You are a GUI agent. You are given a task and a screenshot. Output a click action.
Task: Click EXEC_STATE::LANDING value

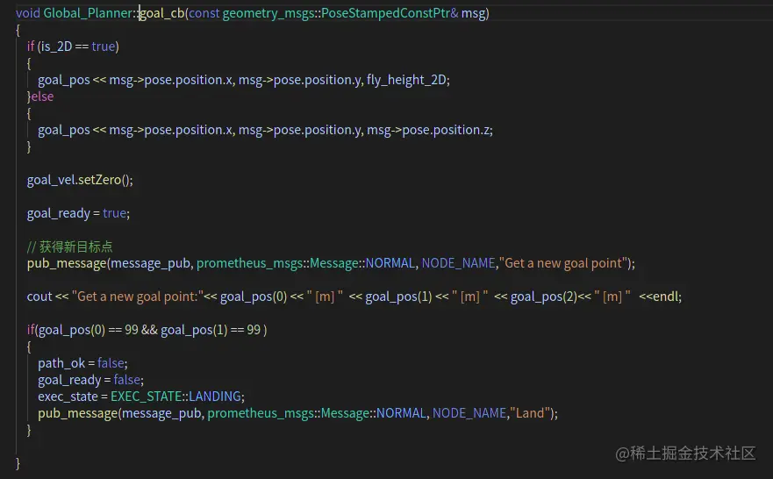[x=176, y=397]
